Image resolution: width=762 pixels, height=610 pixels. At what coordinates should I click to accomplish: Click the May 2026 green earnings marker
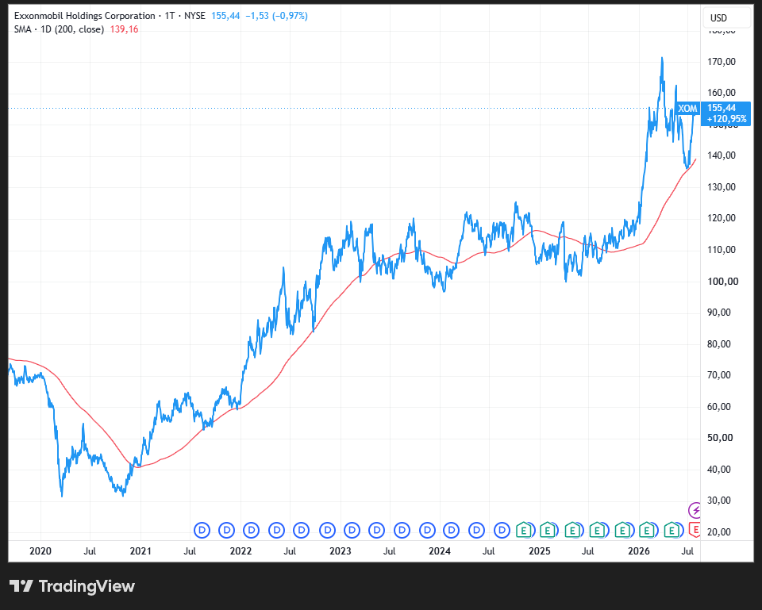click(672, 530)
